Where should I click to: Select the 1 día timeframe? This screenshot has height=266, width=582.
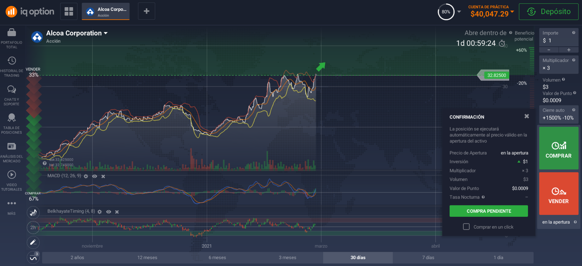pos(498,258)
